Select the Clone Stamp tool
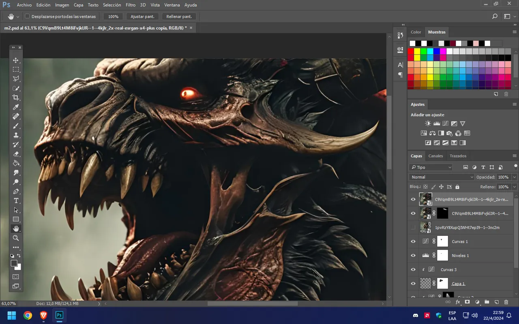 point(16,135)
